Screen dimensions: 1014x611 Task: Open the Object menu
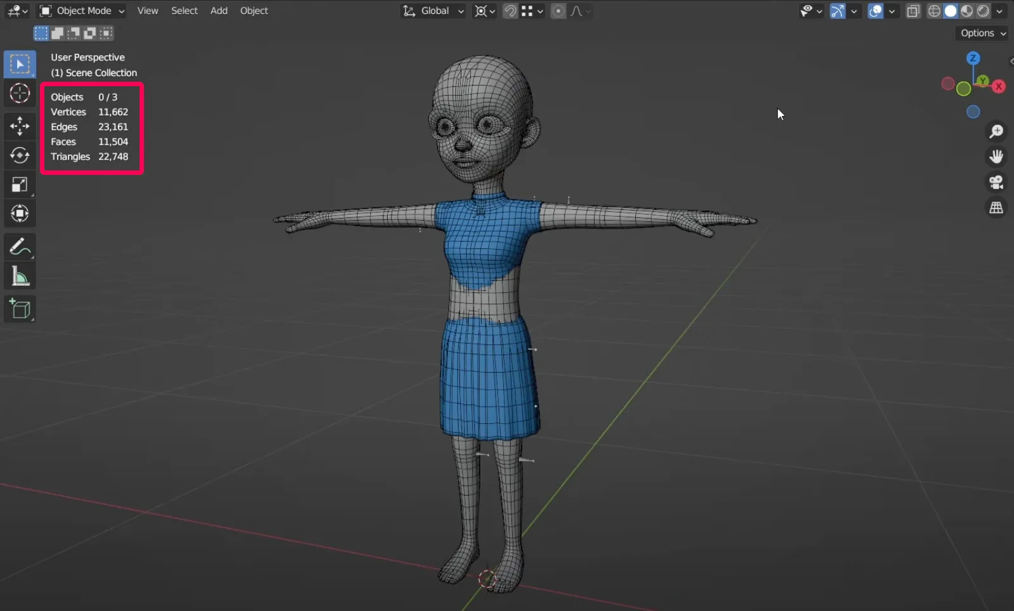(254, 11)
